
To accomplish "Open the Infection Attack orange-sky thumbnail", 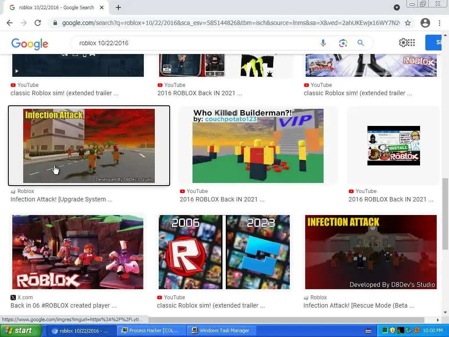I will [89, 146].
